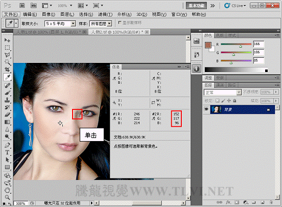282x207 pixels.
Task: Open the sample size dropdown
Action: (x=73, y=24)
